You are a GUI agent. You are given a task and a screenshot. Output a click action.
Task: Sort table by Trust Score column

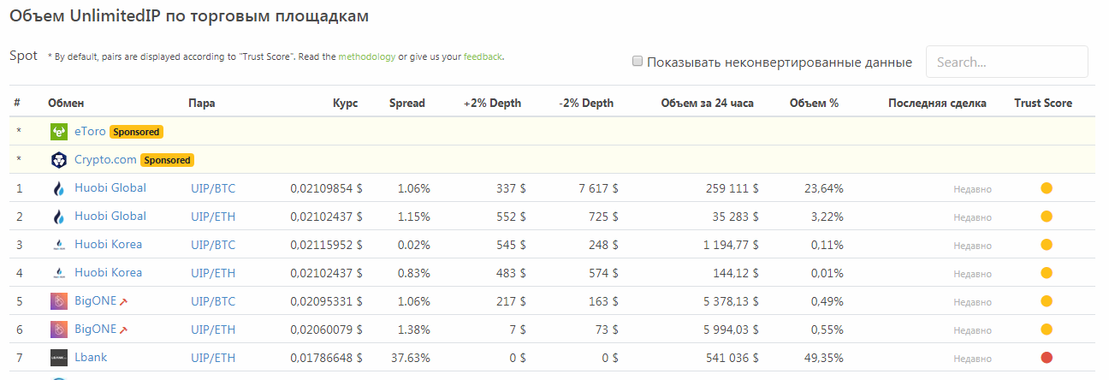(x=1043, y=103)
